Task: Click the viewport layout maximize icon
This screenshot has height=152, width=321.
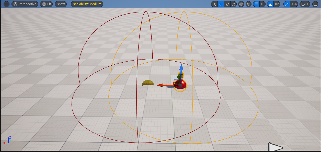Action: click(x=315, y=4)
